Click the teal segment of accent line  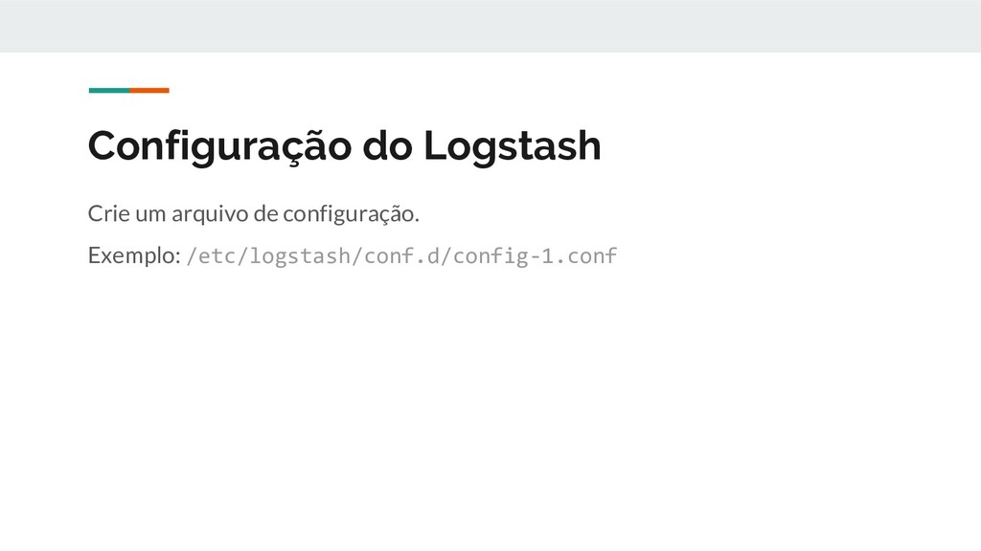coord(109,91)
